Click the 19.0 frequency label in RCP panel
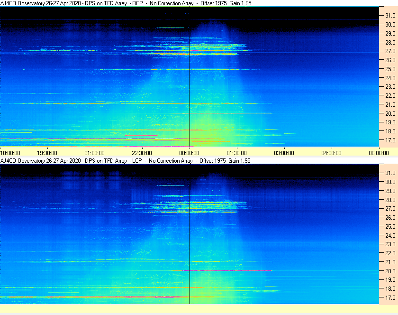This screenshot has height=315, width=398. coord(390,122)
